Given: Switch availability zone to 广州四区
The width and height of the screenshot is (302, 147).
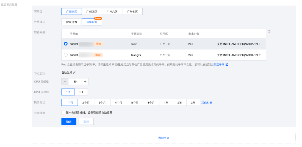Looking at the screenshot, I should click(92, 11).
